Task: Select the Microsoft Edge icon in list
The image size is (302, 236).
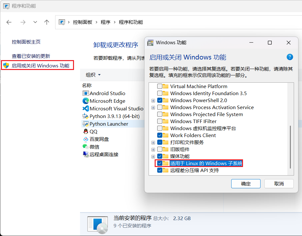Action: pos(85,101)
